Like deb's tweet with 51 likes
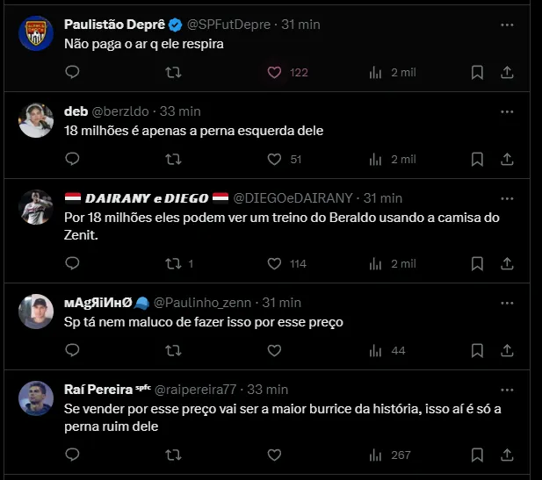This screenshot has width=542, height=480. (x=275, y=159)
